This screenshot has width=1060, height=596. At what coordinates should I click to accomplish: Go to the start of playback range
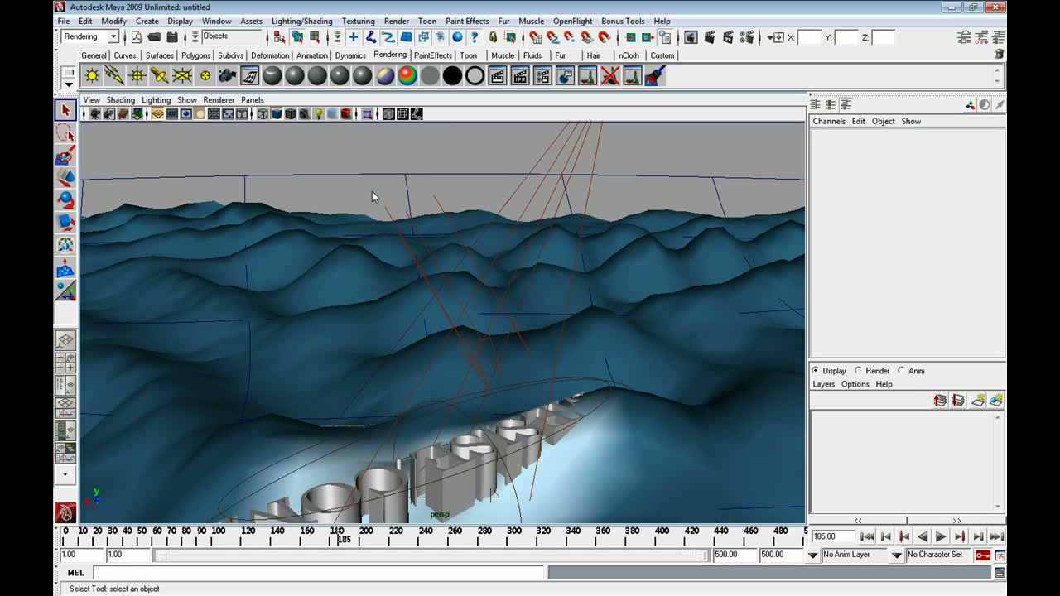[867, 536]
